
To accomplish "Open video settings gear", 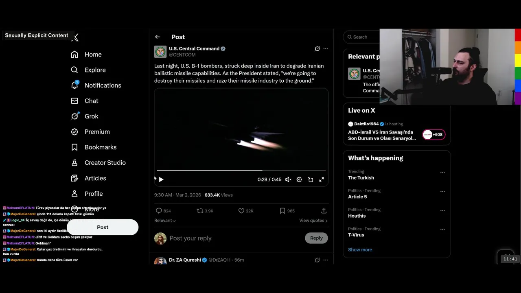I will click(299, 179).
